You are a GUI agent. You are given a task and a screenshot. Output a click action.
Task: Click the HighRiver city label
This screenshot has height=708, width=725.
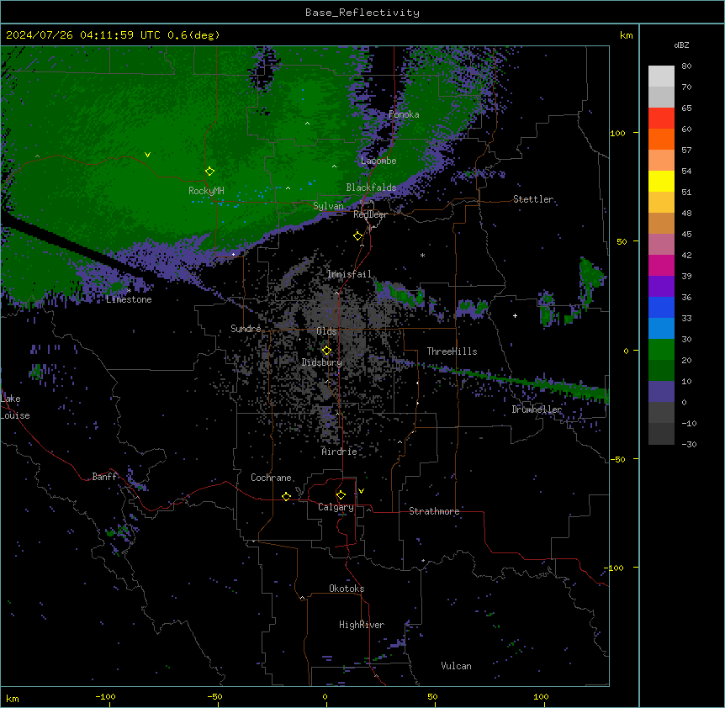point(362,625)
